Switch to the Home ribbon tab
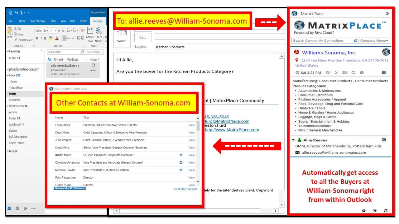 tap(22, 21)
